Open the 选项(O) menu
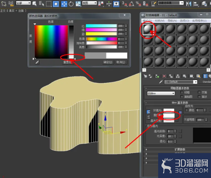Viewport: 211px width, 178px height. point(185,21)
